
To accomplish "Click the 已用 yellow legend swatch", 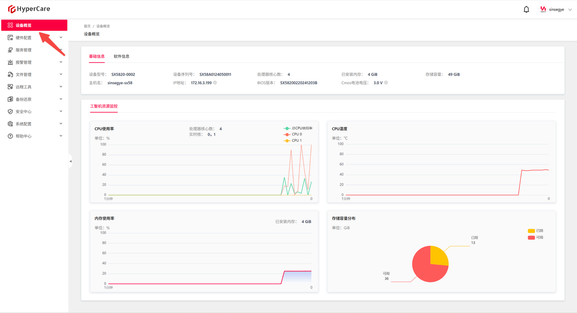I will [531, 231].
